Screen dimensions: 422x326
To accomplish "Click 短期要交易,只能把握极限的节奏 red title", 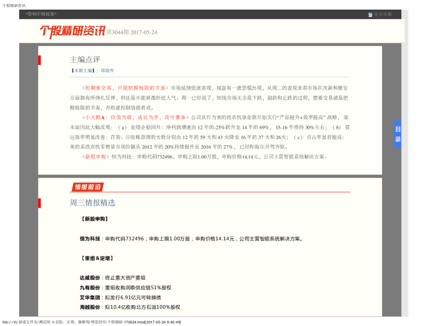I will click(x=125, y=88).
